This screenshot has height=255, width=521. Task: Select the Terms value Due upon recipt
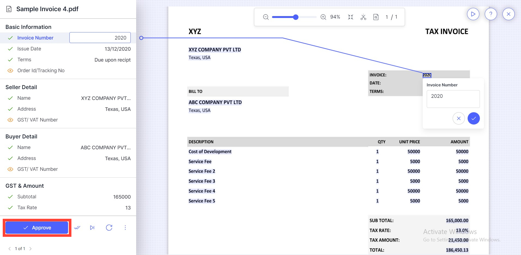(112, 60)
